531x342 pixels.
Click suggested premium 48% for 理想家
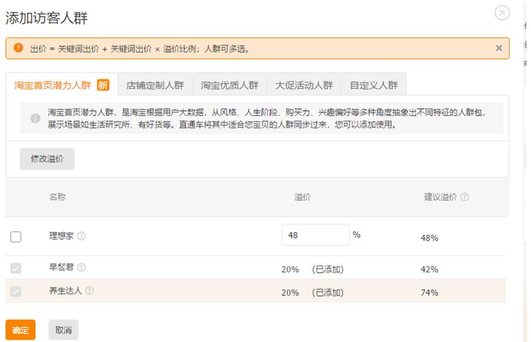point(429,238)
